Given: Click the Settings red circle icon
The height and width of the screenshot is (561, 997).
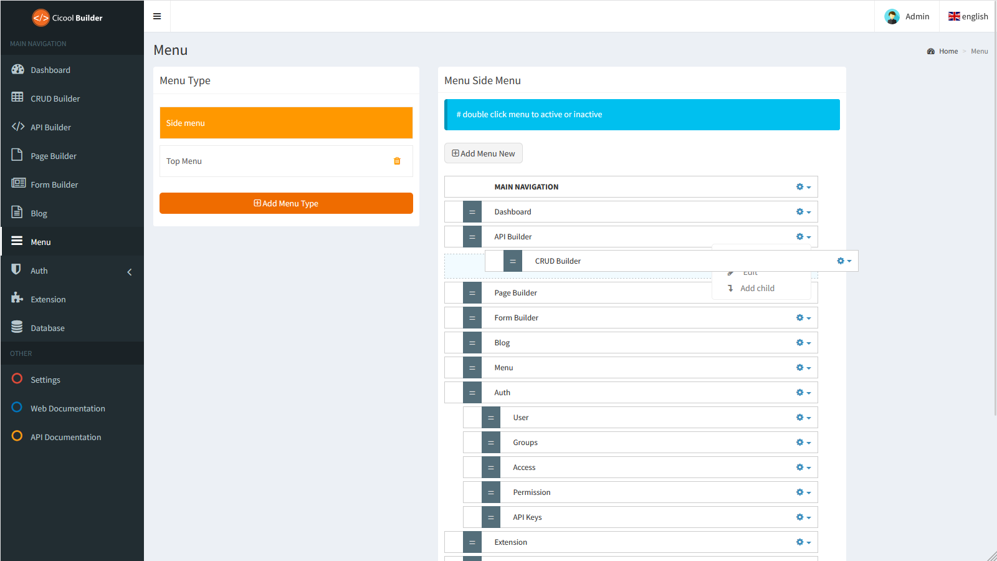Looking at the screenshot, I should (x=17, y=378).
